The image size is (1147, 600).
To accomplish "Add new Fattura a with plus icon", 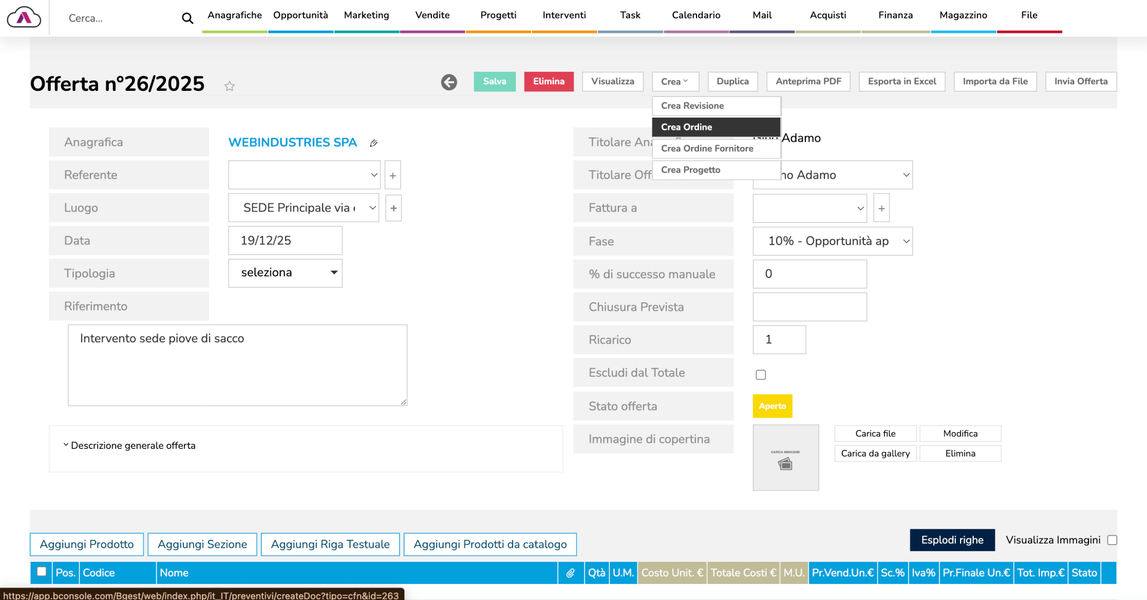I will point(881,209).
